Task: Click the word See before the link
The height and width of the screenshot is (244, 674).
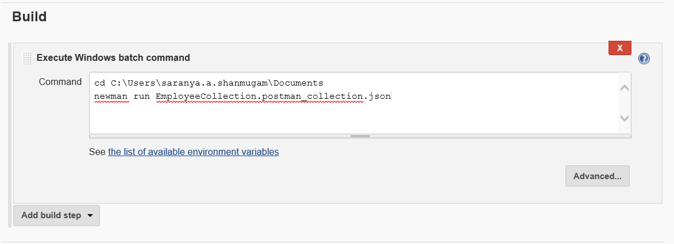Action: (97, 152)
